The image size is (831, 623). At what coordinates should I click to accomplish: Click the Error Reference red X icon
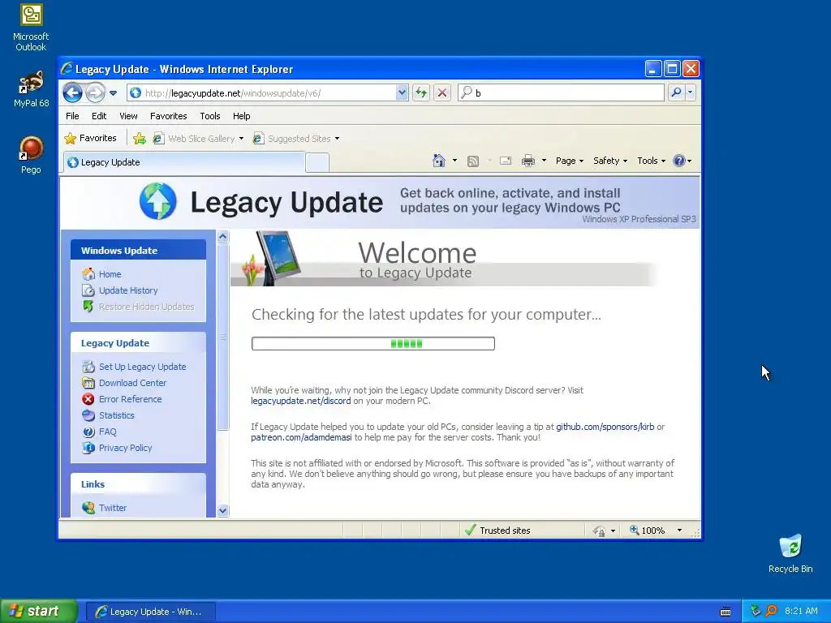coord(88,399)
